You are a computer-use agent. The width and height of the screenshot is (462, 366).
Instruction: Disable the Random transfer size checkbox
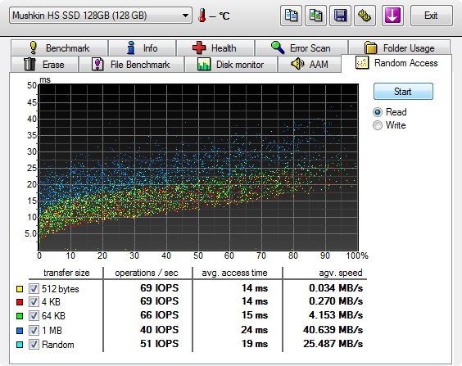coord(34,344)
